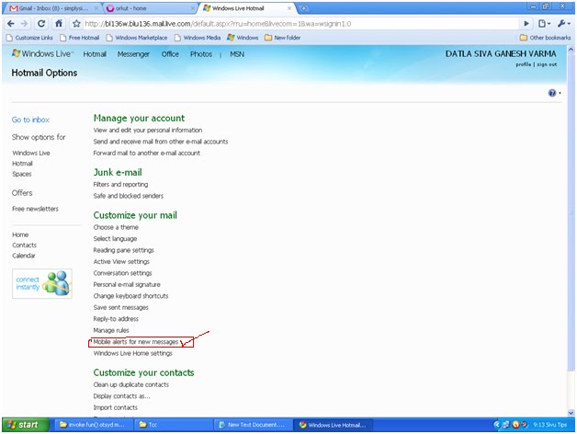
Task: Open the wrench settings menu
Action: pyautogui.click(x=564, y=24)
